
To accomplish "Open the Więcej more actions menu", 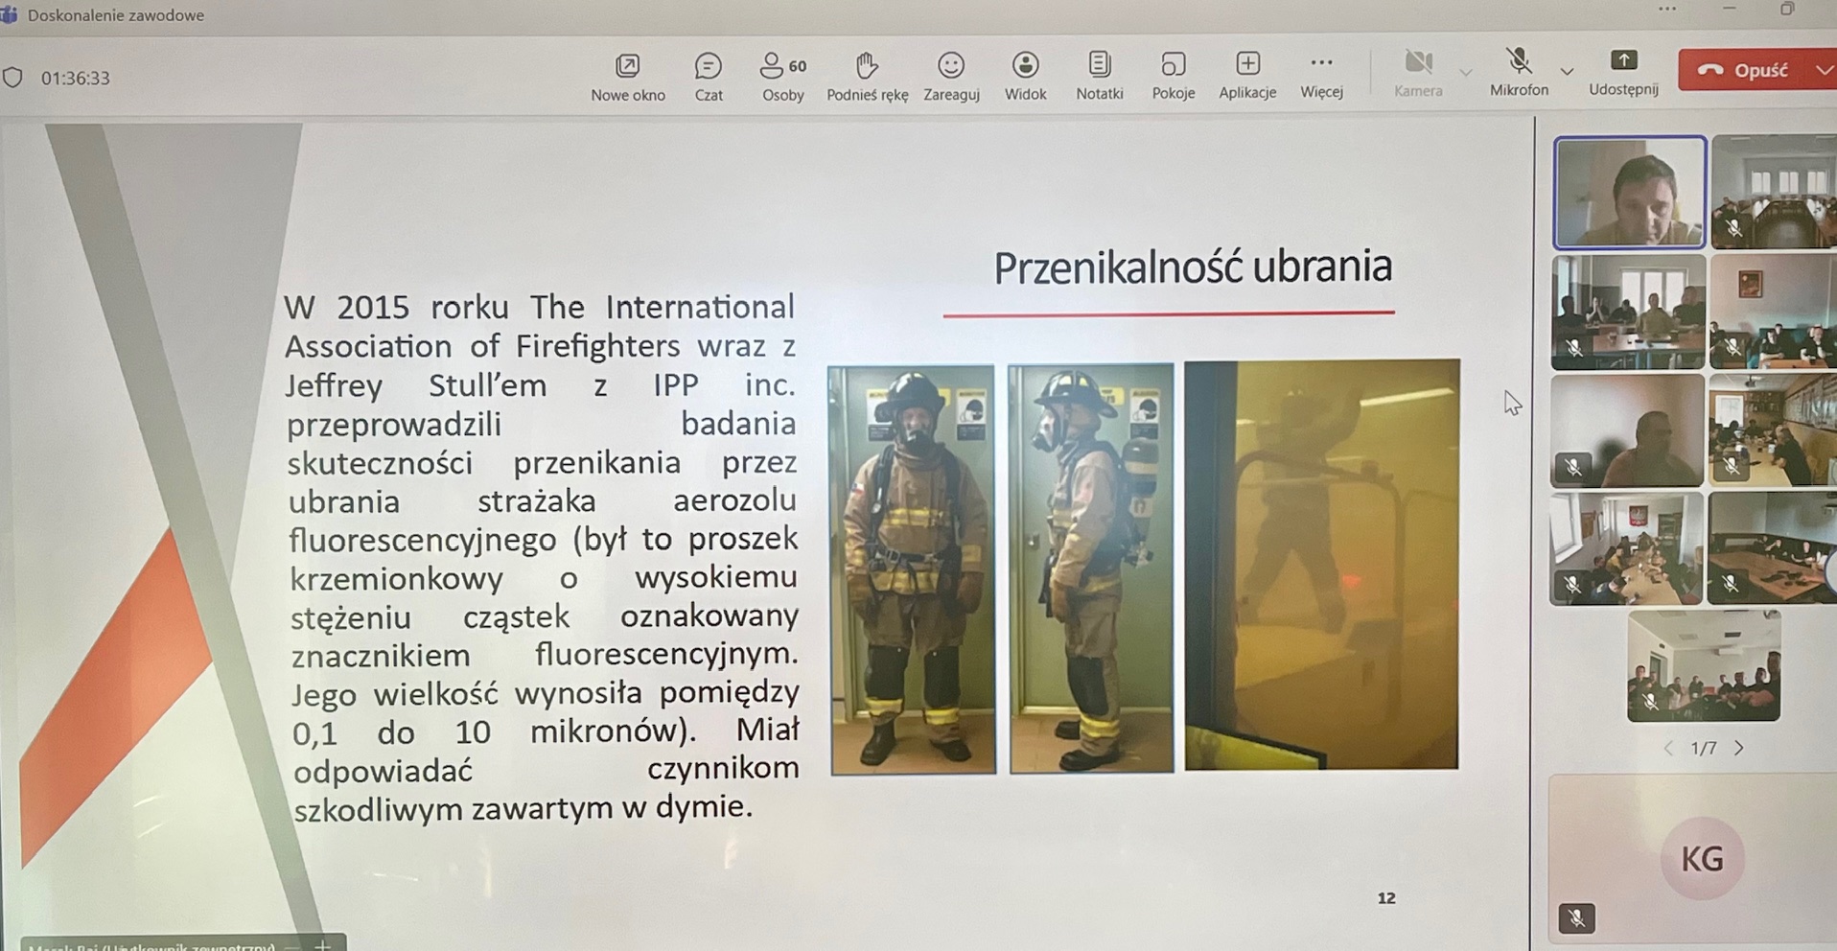I will pyautogui.click(x=1321, y=76).
